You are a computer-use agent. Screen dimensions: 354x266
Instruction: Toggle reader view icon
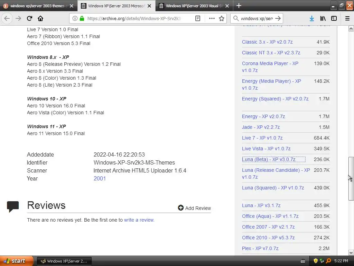pyautogui.click(x=197, y=18)
